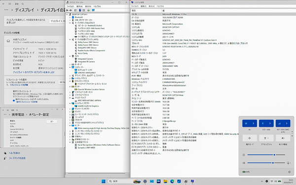Open Device Manager Help menu

pos(97,6)
